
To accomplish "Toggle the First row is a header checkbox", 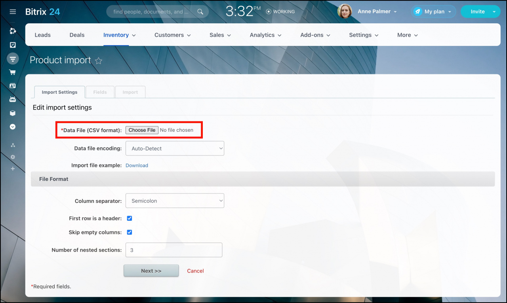I will 129,218.
